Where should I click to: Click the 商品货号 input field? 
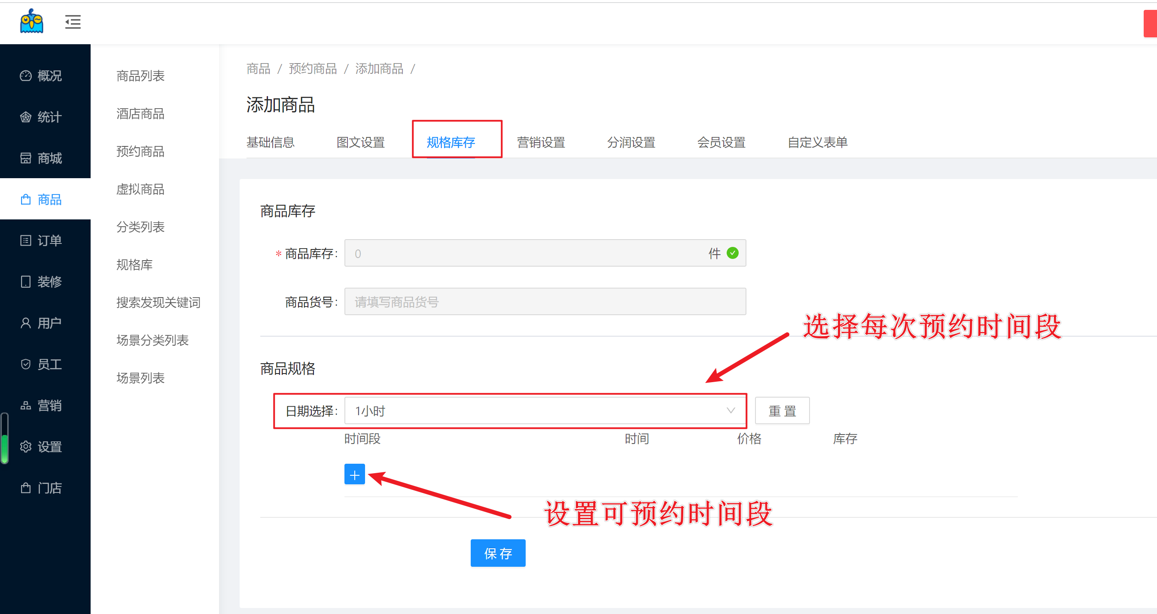pyautogui.click(x=545, y=301)
